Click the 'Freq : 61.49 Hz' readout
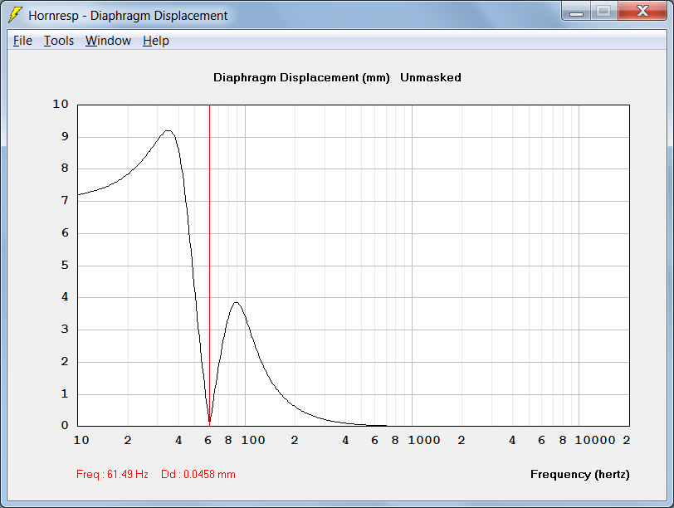The height and width of the screenshot is (508, 674). pyautogui.click(x=112, y=475)
